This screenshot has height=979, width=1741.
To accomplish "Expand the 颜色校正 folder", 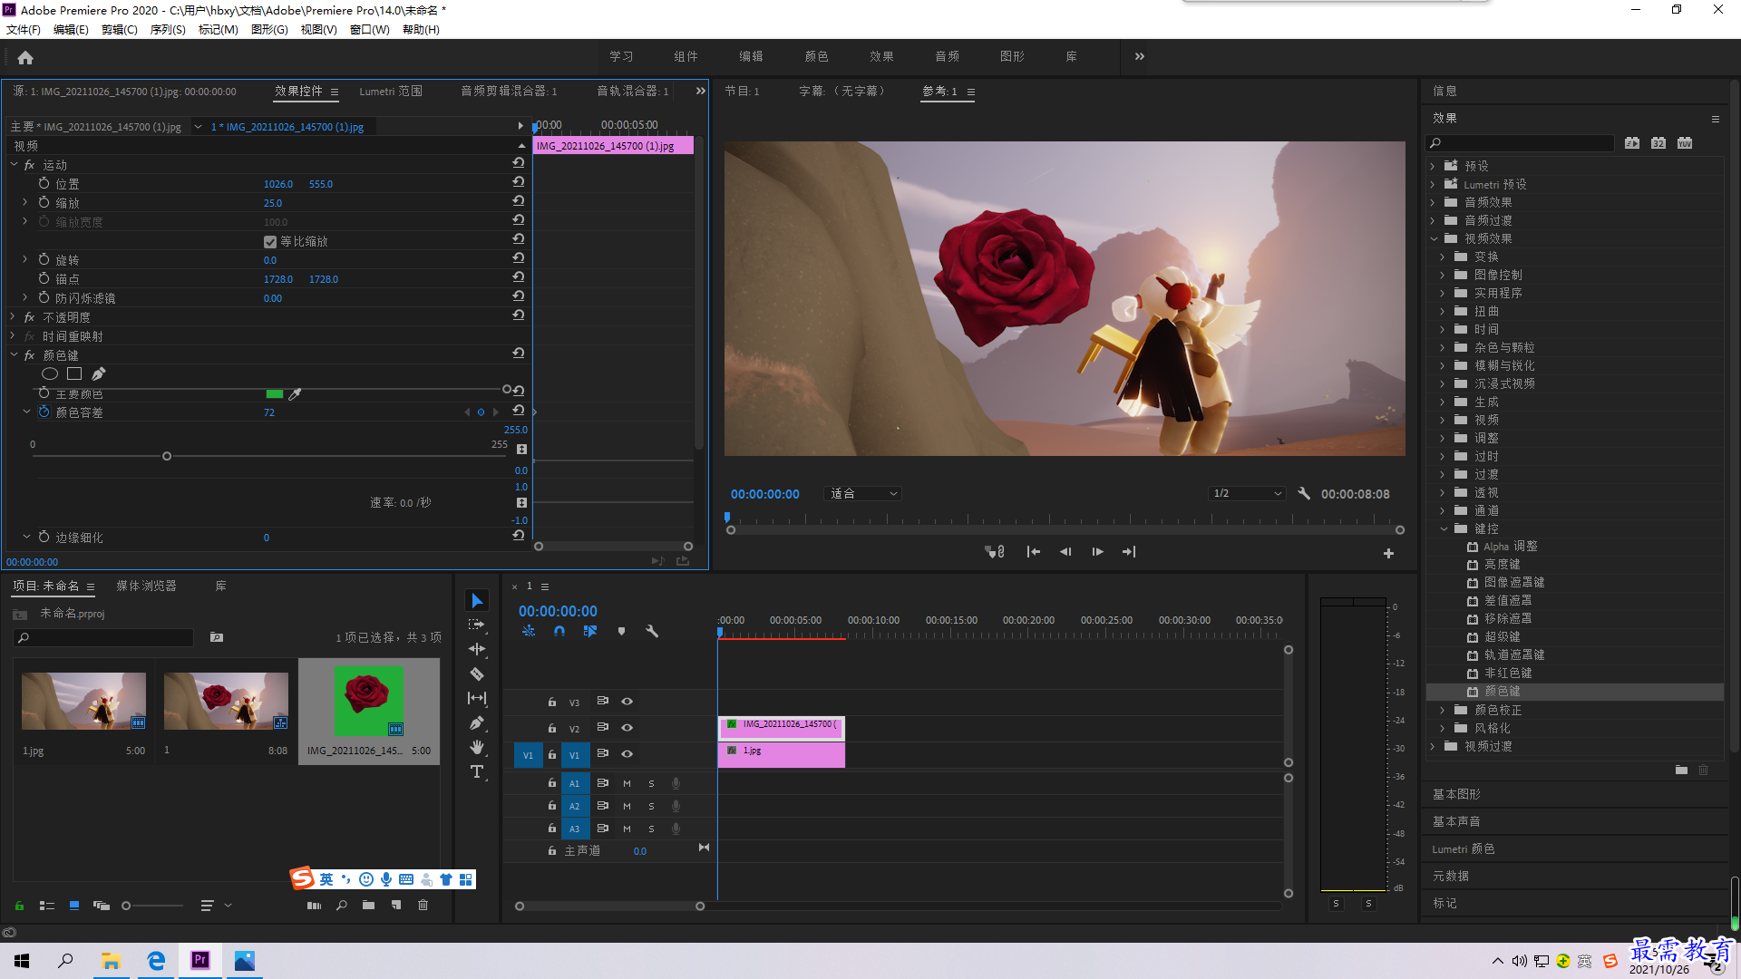I will pyautogui.click(x=1444, y=710).
